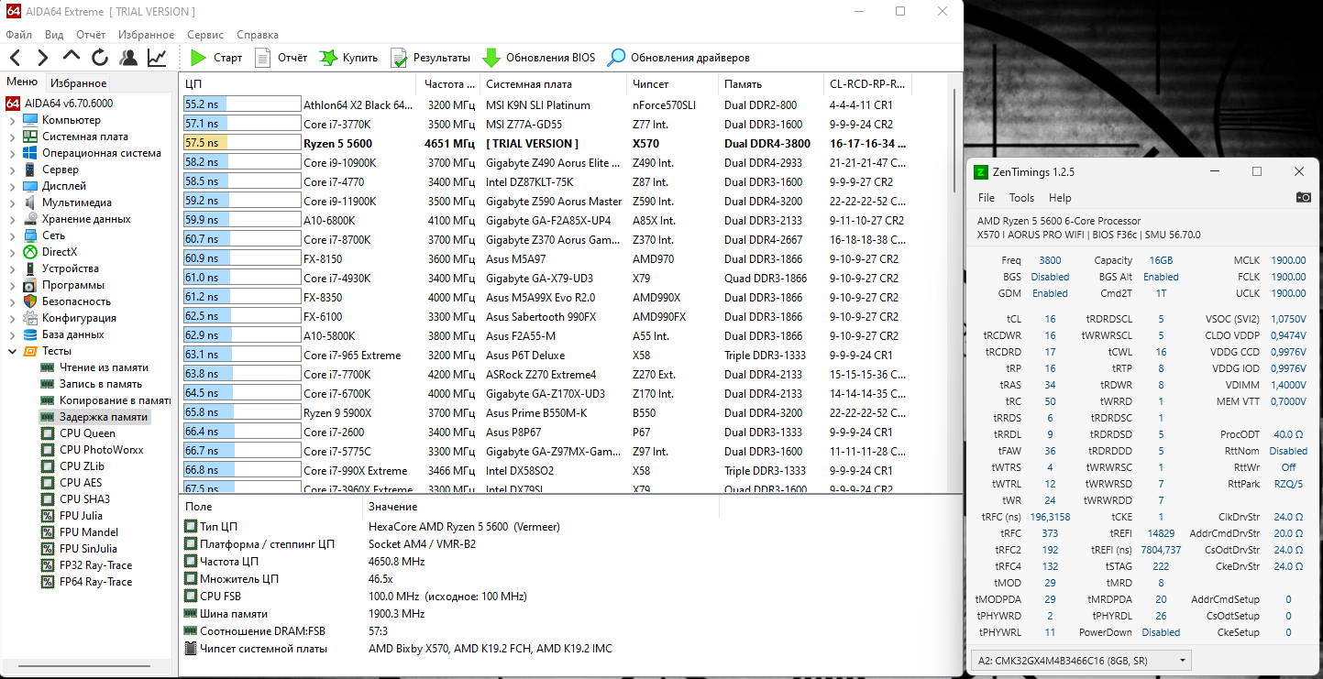
Task: Expand the Сервер tree node
Action: click(12, 170)
